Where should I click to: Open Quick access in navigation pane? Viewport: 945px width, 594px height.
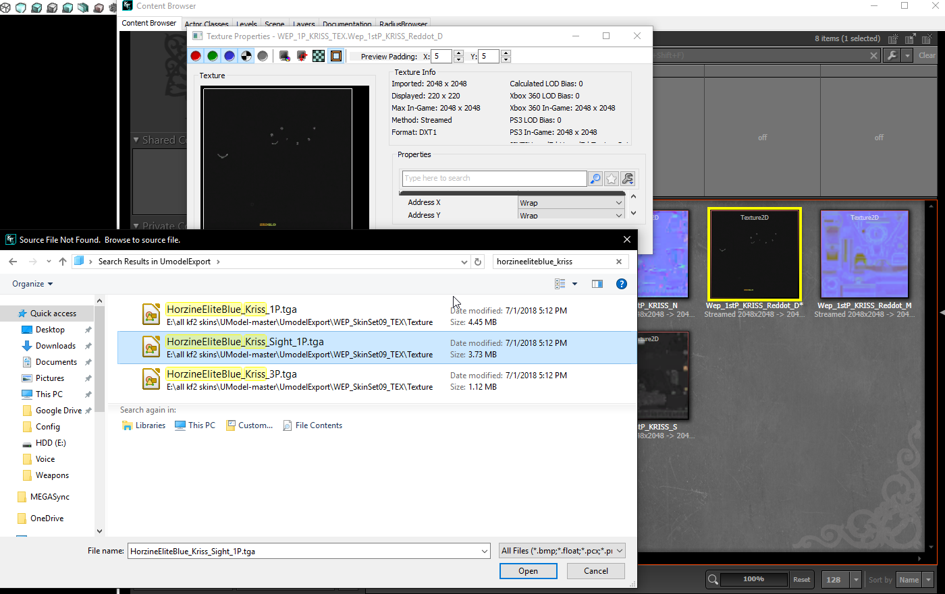(53, 314)
